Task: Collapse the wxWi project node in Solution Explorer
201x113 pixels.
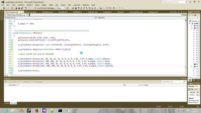Action: pos(190,24)
